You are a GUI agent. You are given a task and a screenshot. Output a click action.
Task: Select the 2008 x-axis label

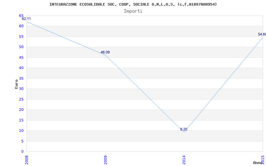(27, 160)
